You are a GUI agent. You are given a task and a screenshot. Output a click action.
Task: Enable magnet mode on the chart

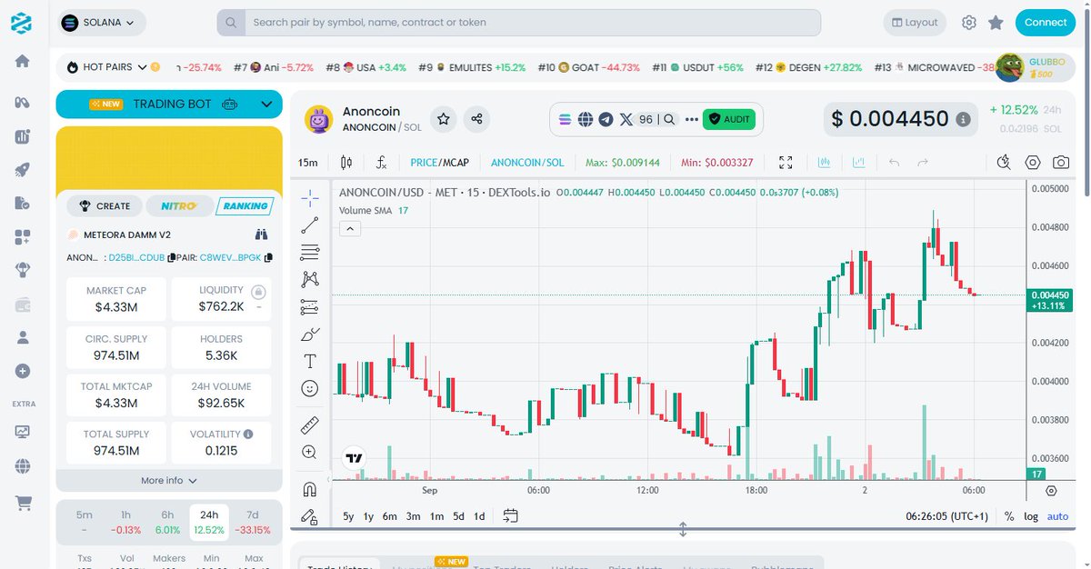point(309,489)
